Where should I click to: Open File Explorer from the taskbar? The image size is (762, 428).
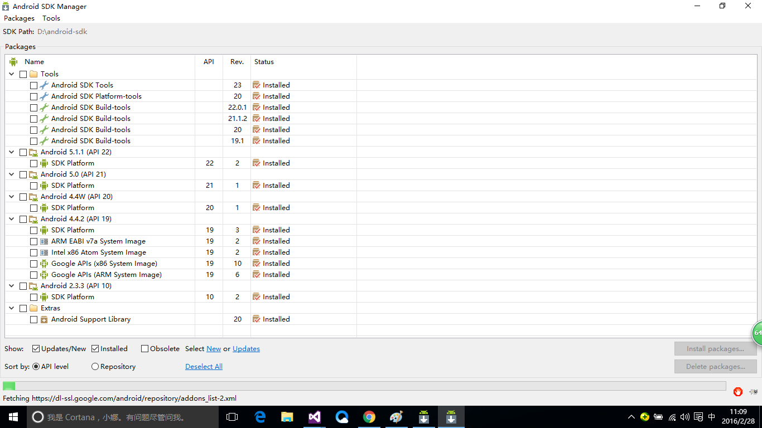pos(287,417)
